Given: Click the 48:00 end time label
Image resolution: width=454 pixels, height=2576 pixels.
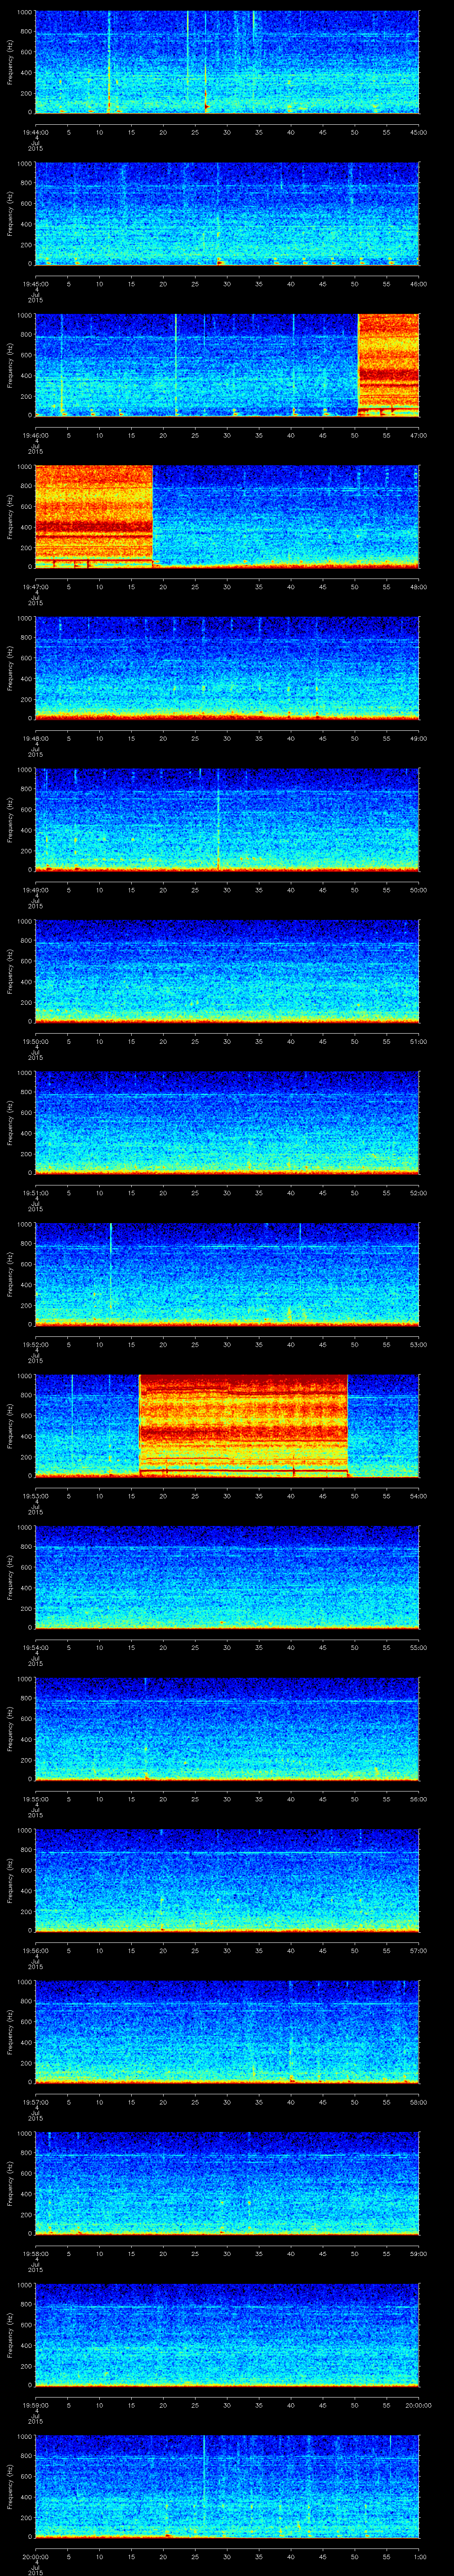Looking at the screenshot, I should pos(419,587).
